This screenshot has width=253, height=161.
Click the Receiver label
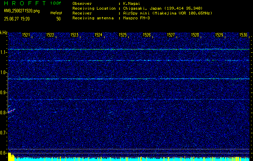[x=82, y=13]
